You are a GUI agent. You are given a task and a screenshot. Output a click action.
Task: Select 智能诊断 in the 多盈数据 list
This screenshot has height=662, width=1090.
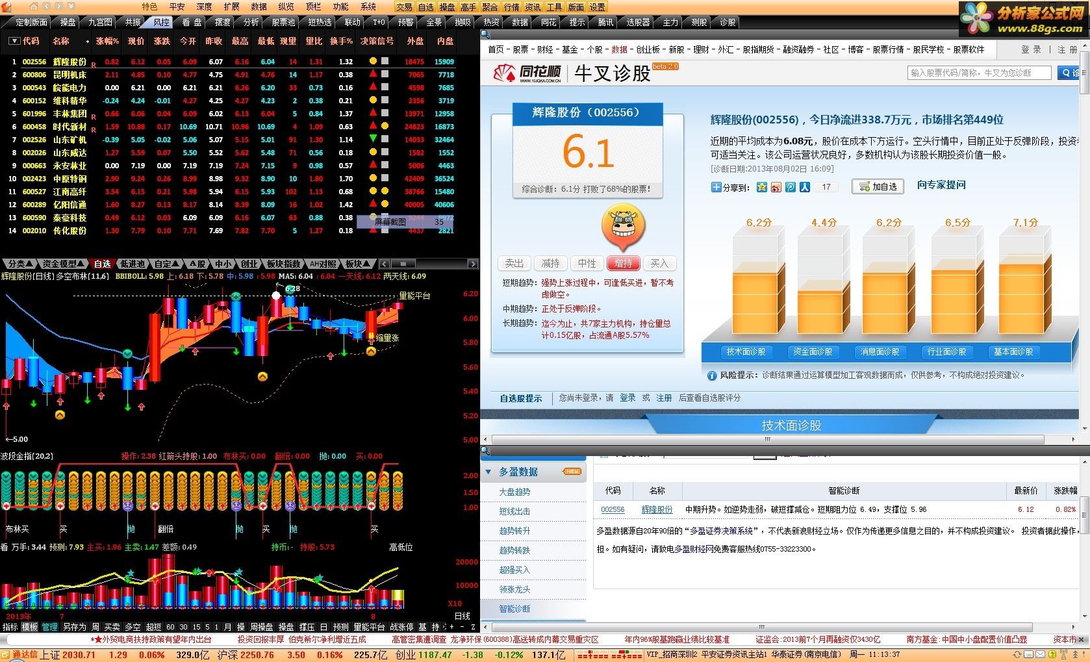pos(514,609)
